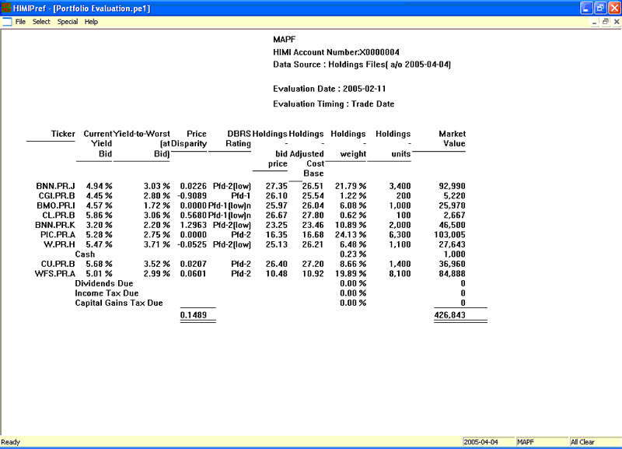
Task: Click the MAPF status bar pane
Action: (x=542, y=442)
